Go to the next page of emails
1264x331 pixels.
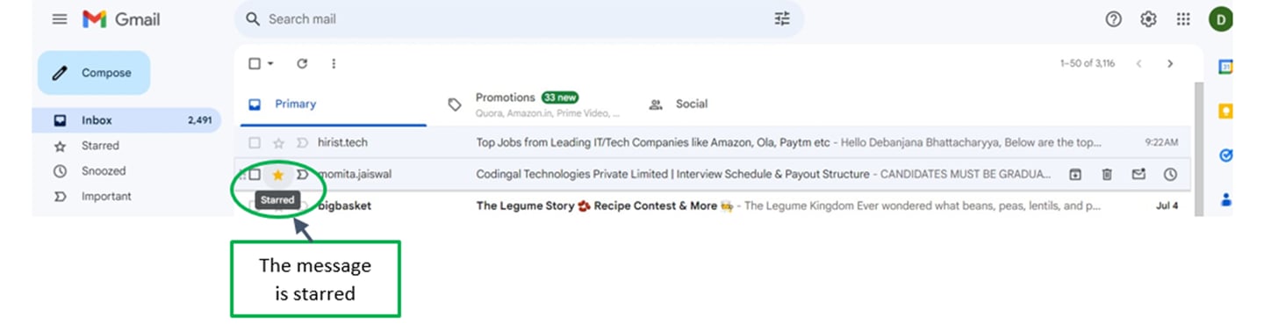(1170, 63)
